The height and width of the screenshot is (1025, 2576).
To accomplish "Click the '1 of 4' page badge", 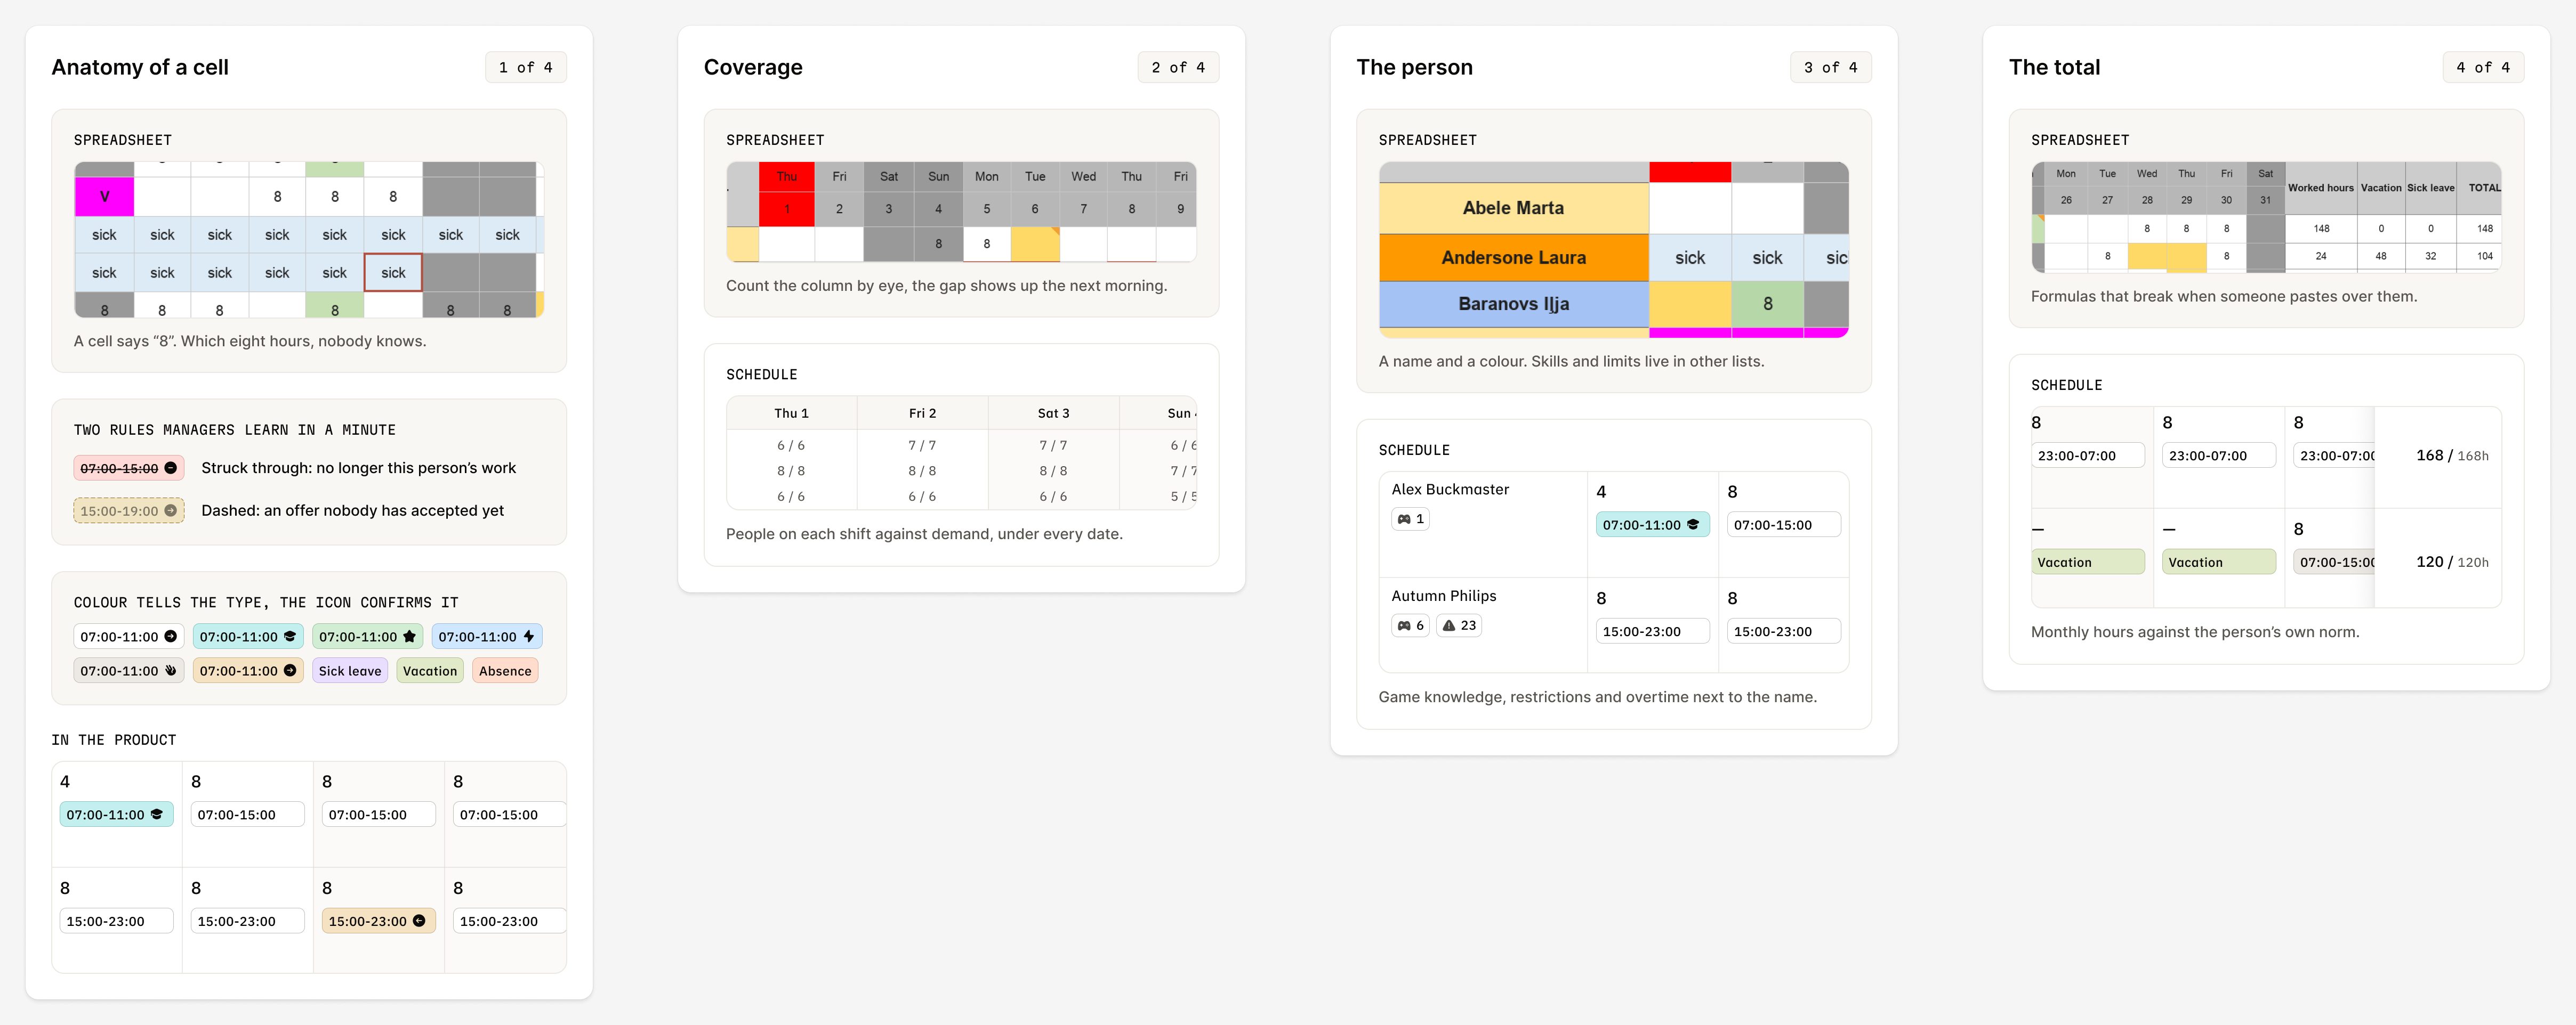I will click(526, 67).
